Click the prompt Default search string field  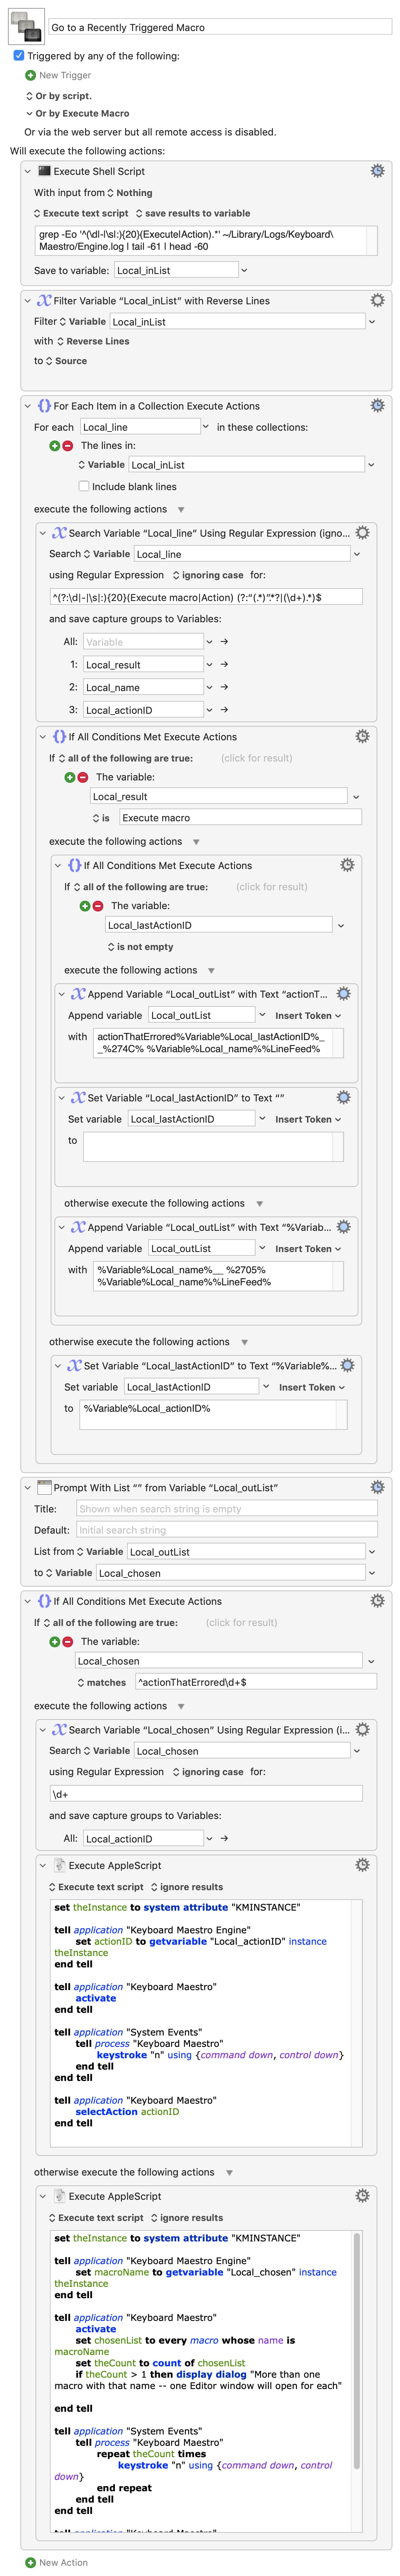(227, 1530)
